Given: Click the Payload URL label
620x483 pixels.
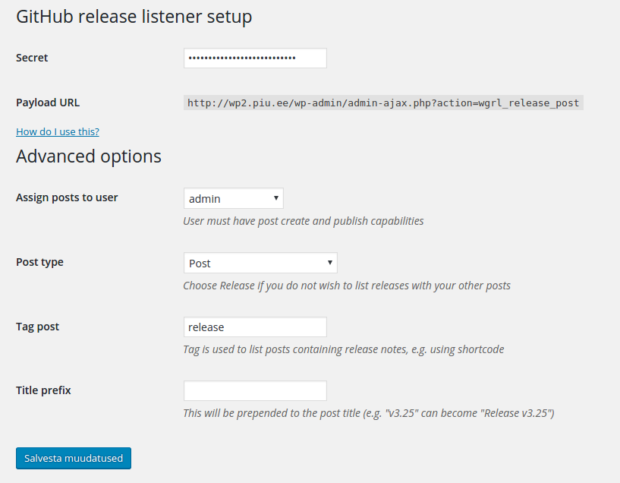Looking at the screenshot, I should [x=48, y=103].
